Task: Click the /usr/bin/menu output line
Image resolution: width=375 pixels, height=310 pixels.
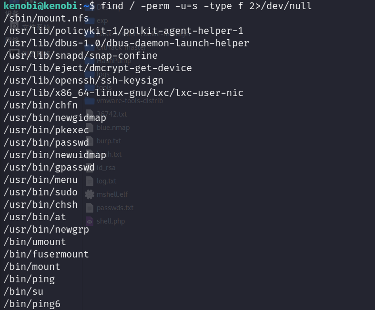Action: pos(41,180)
